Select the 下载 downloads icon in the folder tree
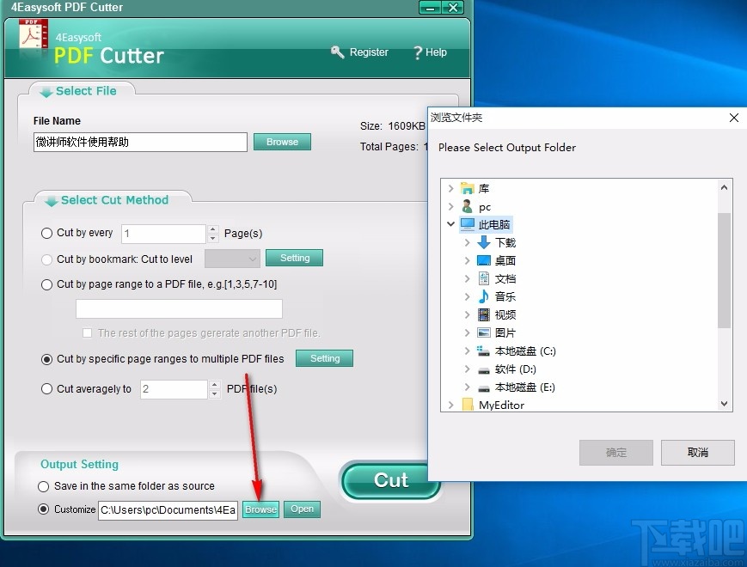747x567 pixels. point(484,242)
